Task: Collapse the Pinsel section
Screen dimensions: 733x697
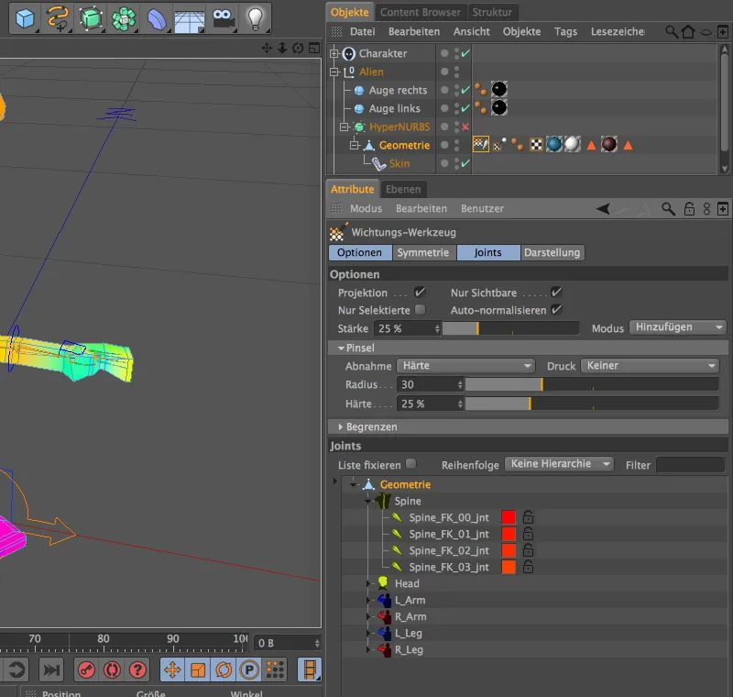Action: pyautogui.click(x=341, y=348)
